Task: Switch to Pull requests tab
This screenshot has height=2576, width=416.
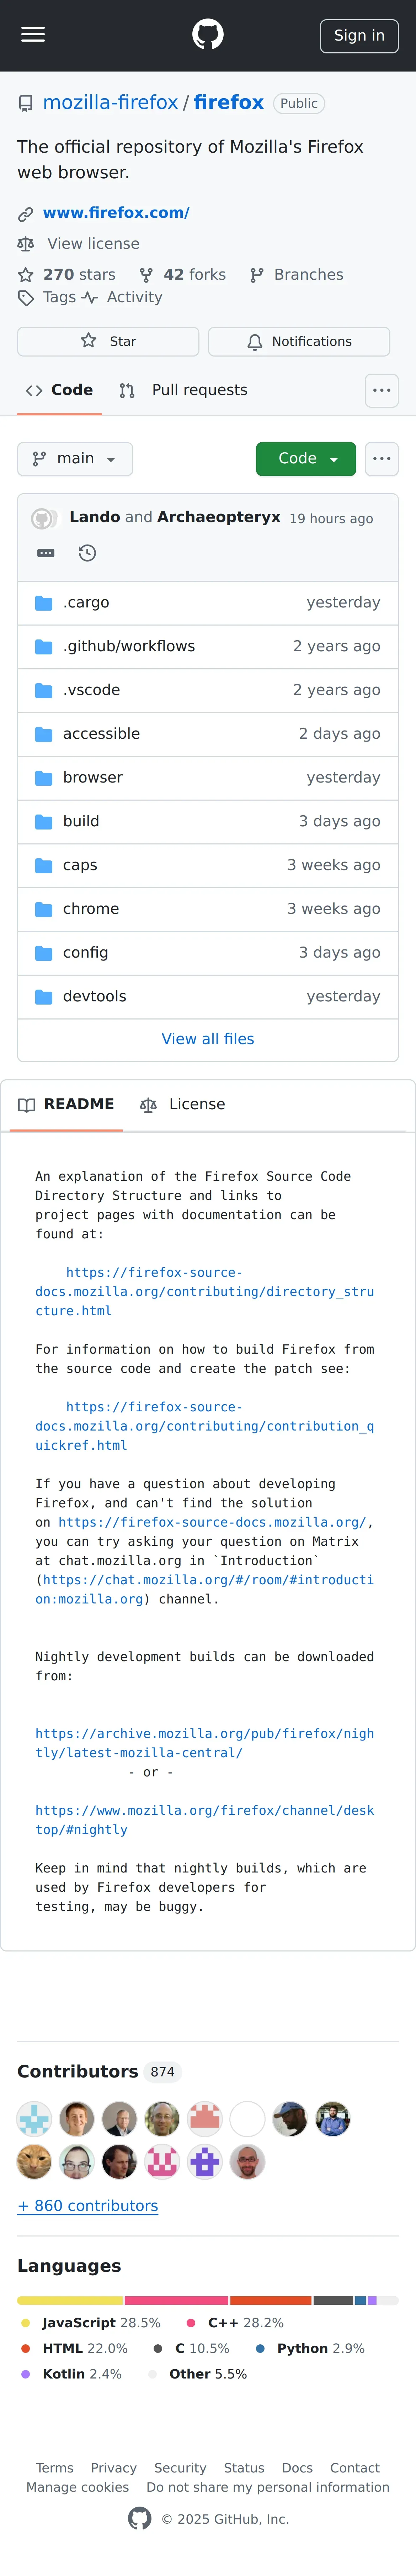Action: tap(184, 390)
